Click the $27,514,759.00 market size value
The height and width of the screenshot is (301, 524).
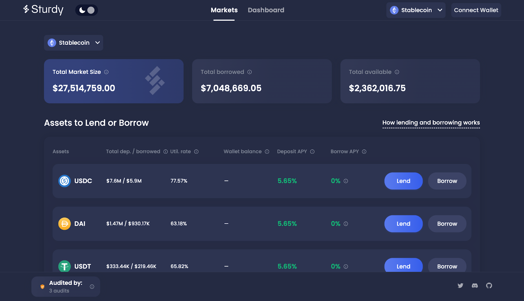point(84,88)
